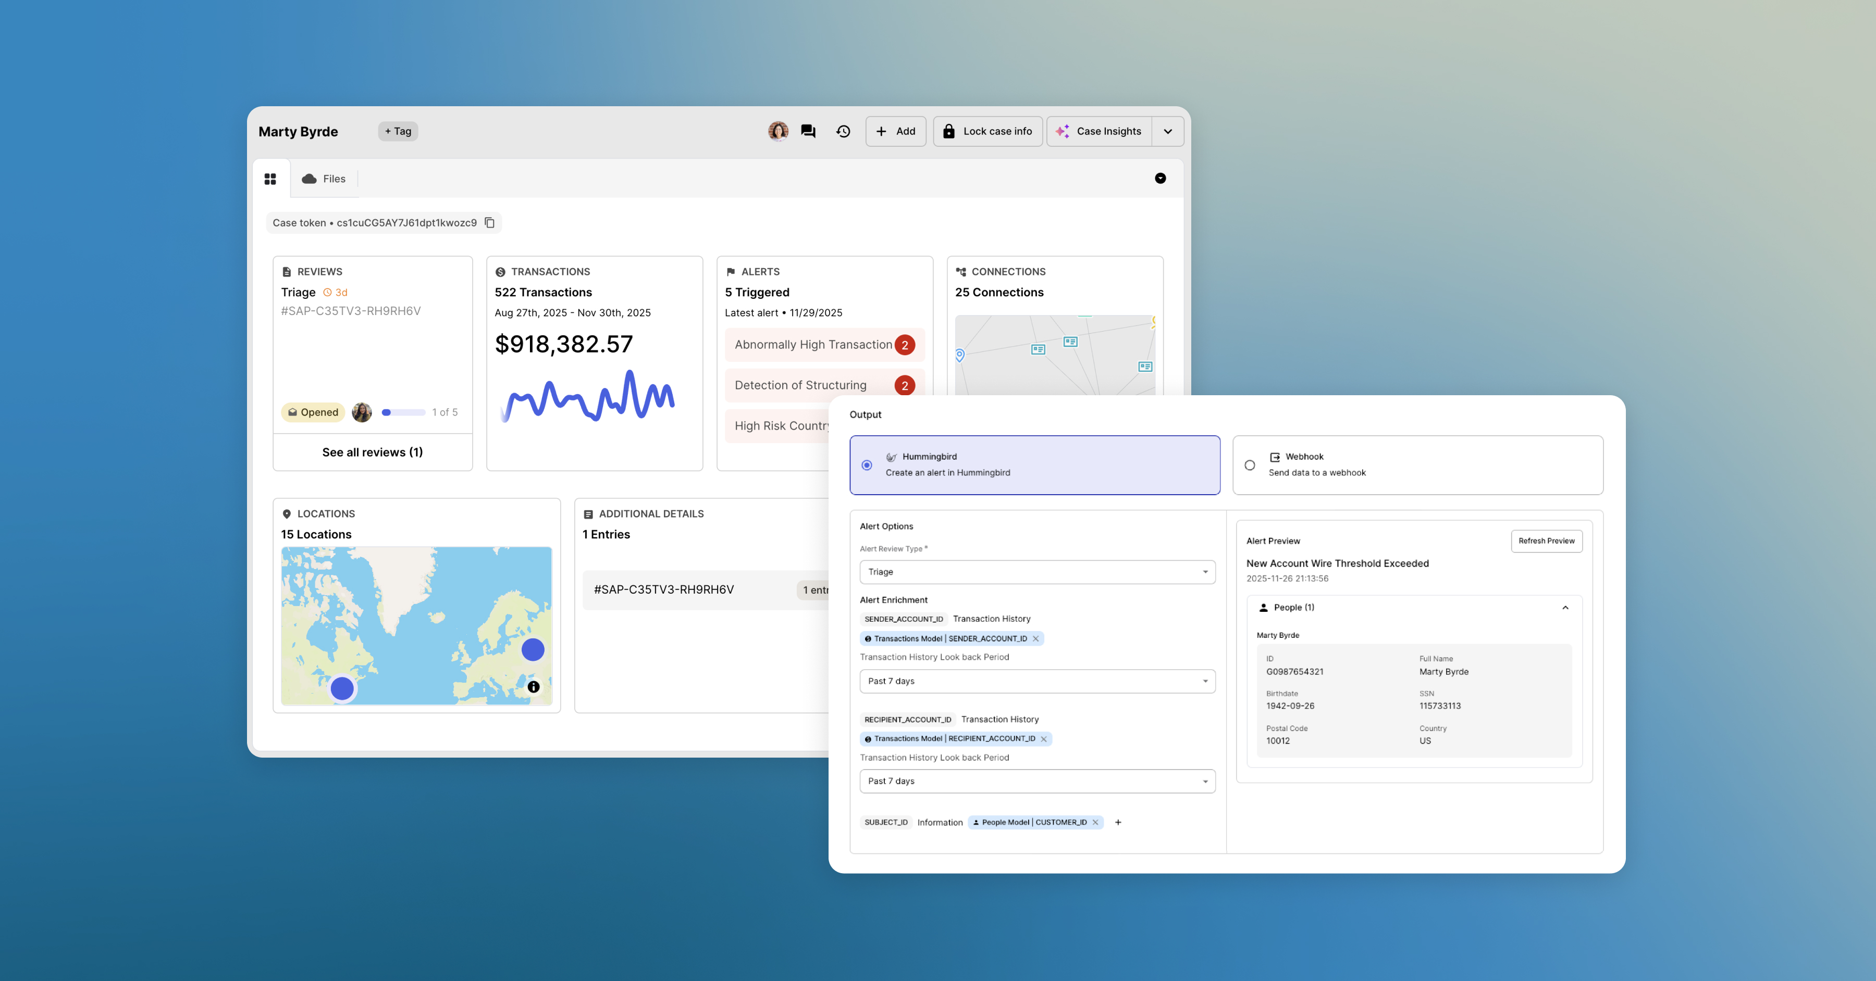
Task: Copy the case token to clipboard
Action: click(x=489, y=223)
